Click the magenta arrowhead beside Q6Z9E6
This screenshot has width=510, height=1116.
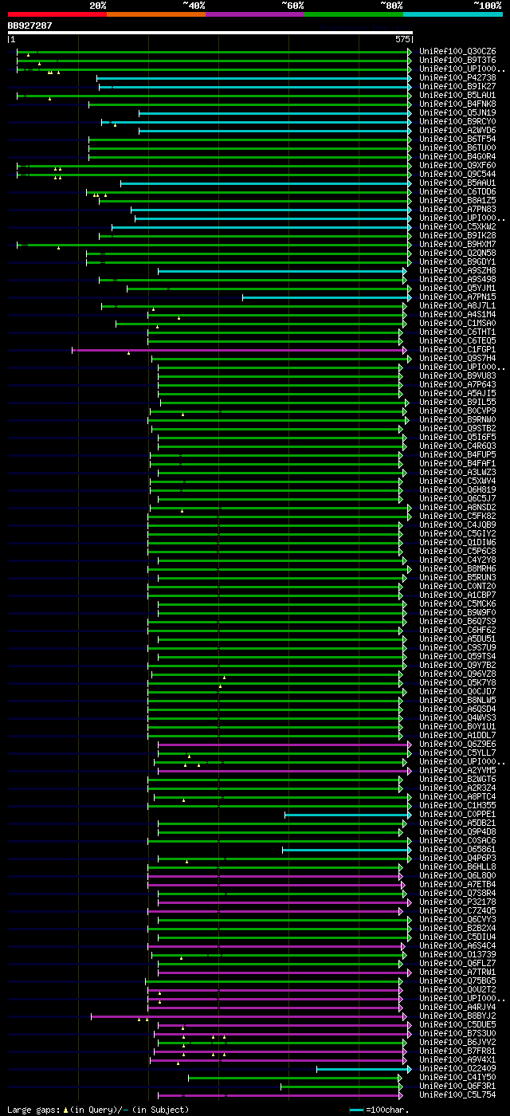pyautogui.click(x=410, y=745)
